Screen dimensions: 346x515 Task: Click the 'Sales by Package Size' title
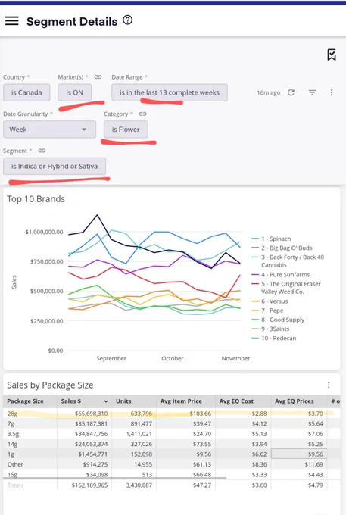tap(50, 385)
